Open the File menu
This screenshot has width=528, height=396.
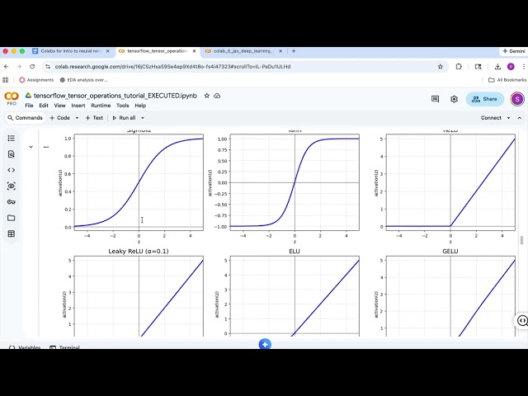(x=30, y=106)
